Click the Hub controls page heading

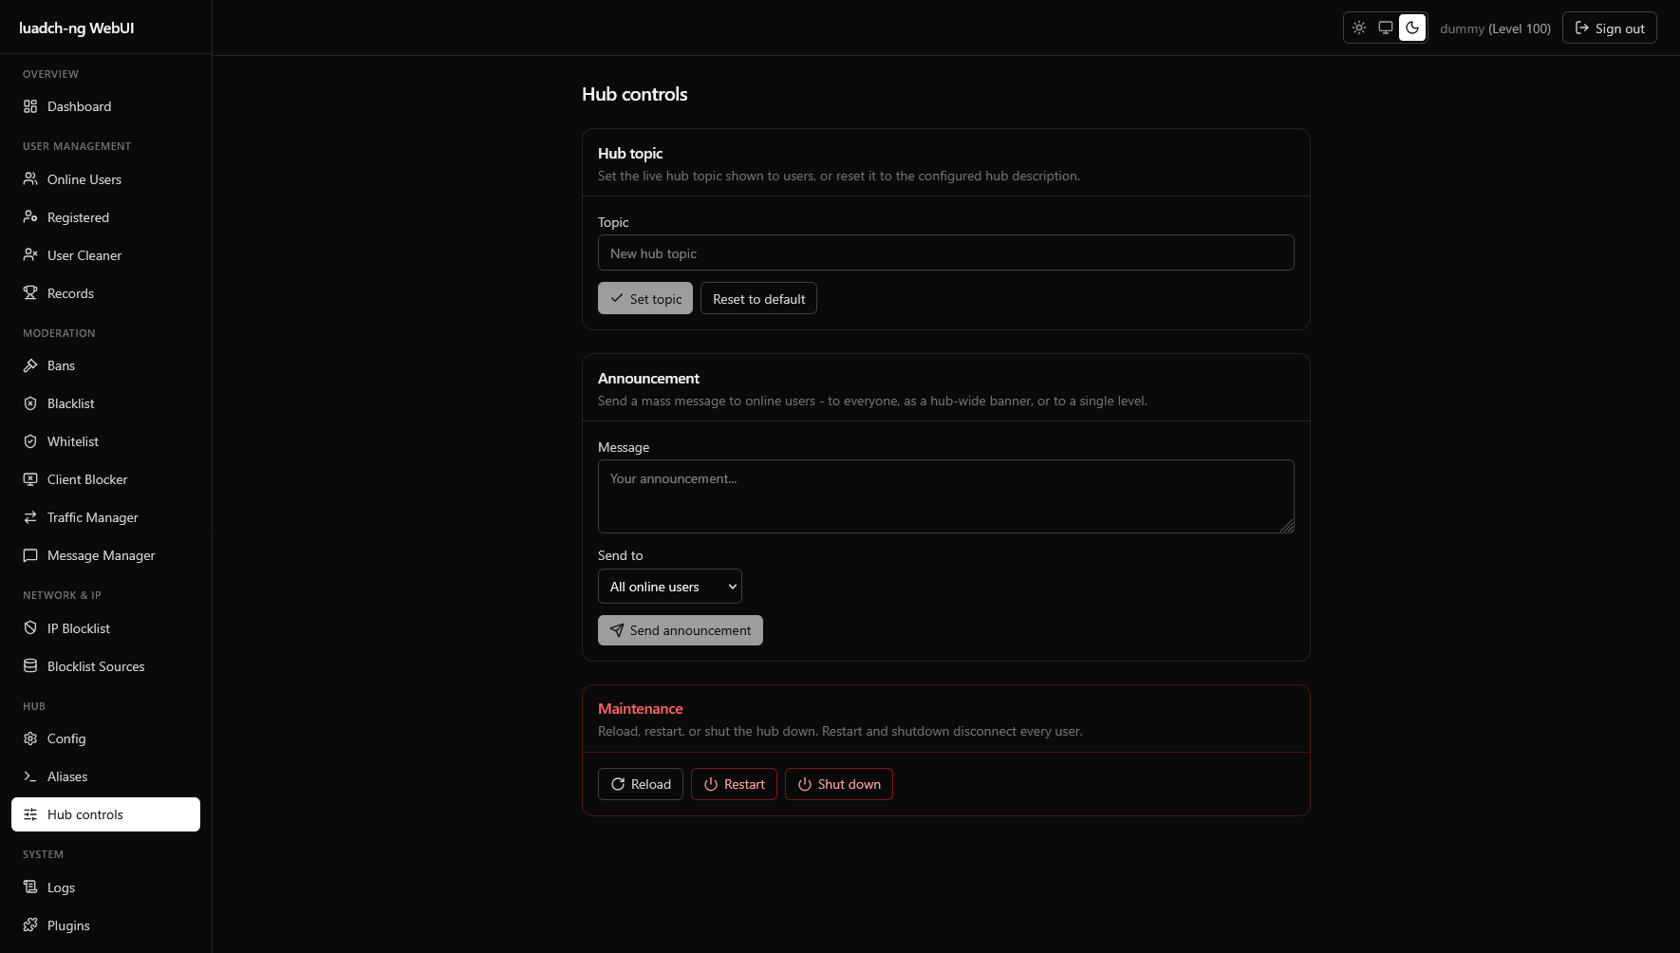pos(634,94)
